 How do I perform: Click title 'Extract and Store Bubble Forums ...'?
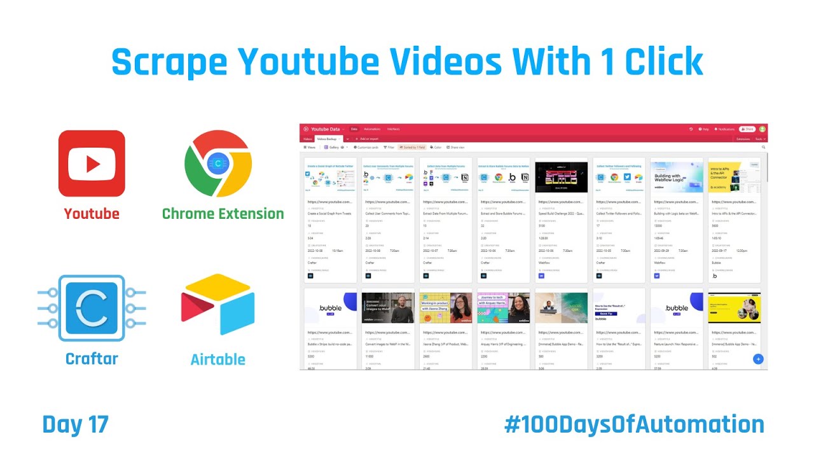pos(503,214)
